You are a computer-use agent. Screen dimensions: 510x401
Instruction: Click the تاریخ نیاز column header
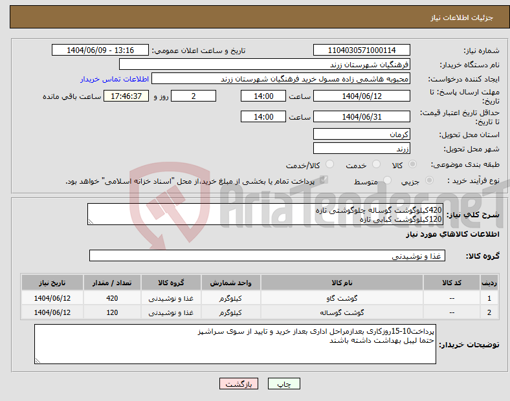tap(52, 283)
